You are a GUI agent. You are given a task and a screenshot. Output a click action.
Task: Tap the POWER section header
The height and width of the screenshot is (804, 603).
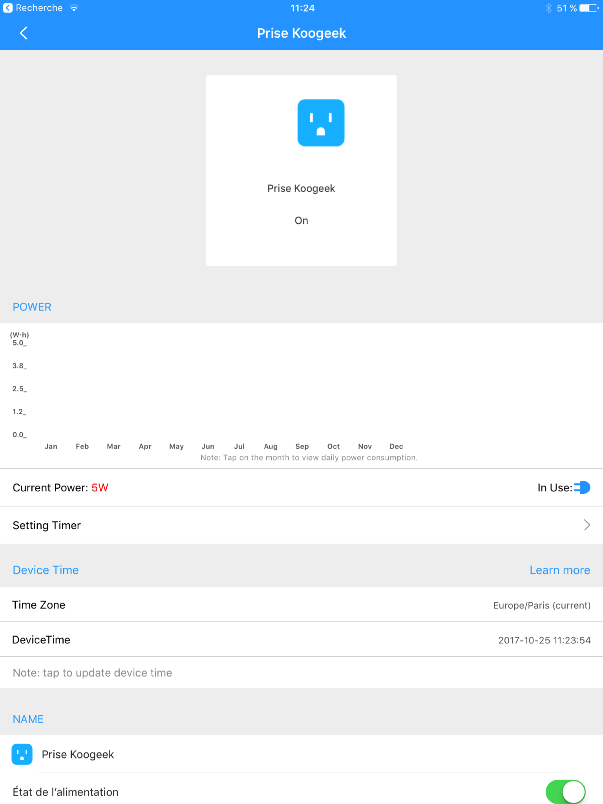[x=32, y=307]
